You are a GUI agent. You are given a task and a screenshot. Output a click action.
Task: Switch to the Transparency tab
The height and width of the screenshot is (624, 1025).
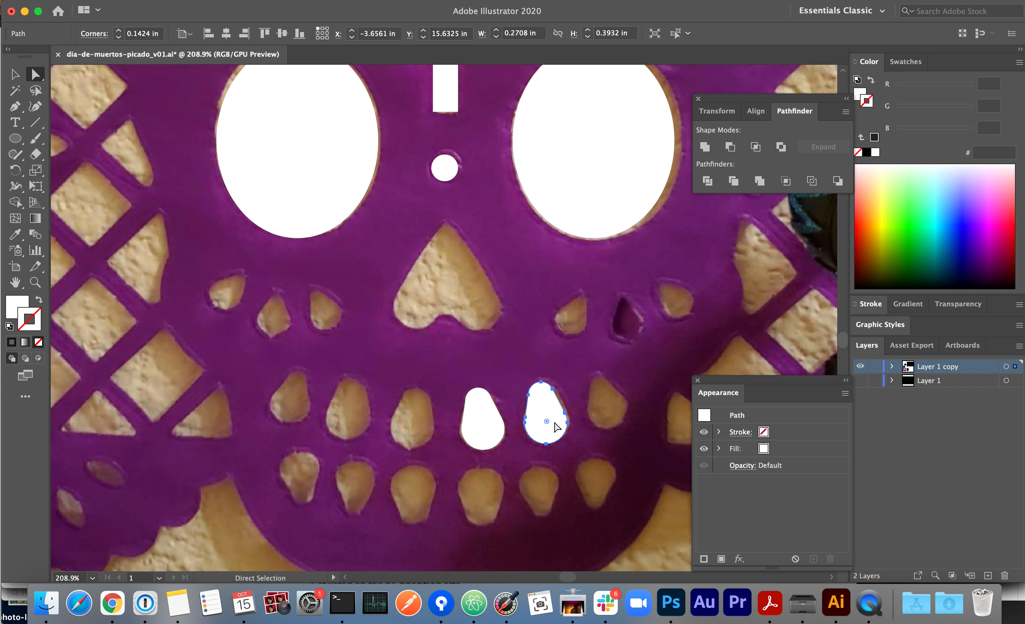click(x=958, y=304)
